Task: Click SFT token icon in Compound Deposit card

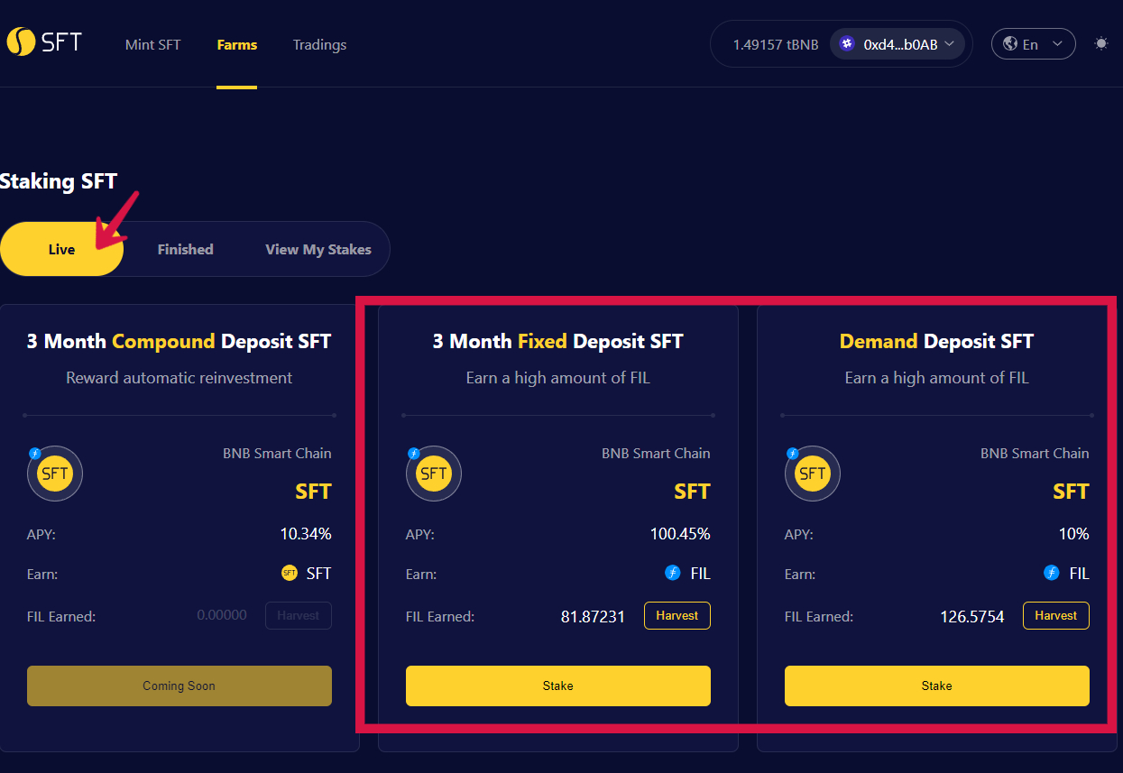Action: point(55,474)
